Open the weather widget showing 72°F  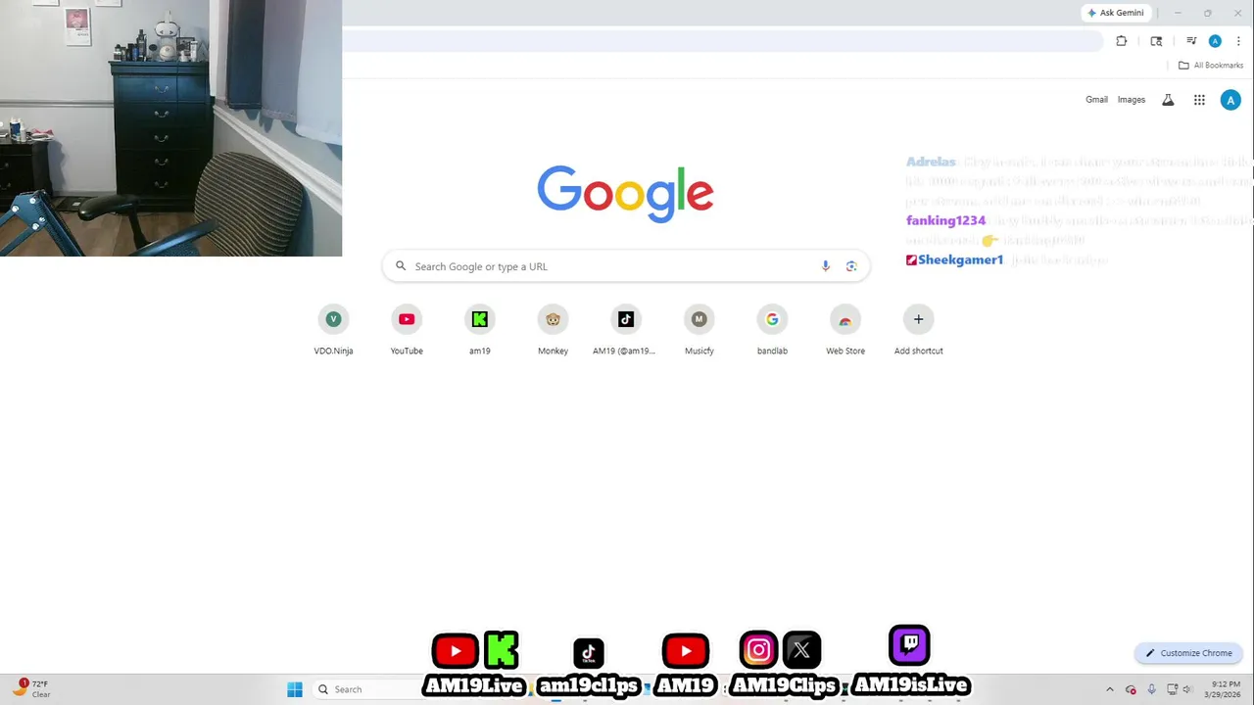[31, 688]
